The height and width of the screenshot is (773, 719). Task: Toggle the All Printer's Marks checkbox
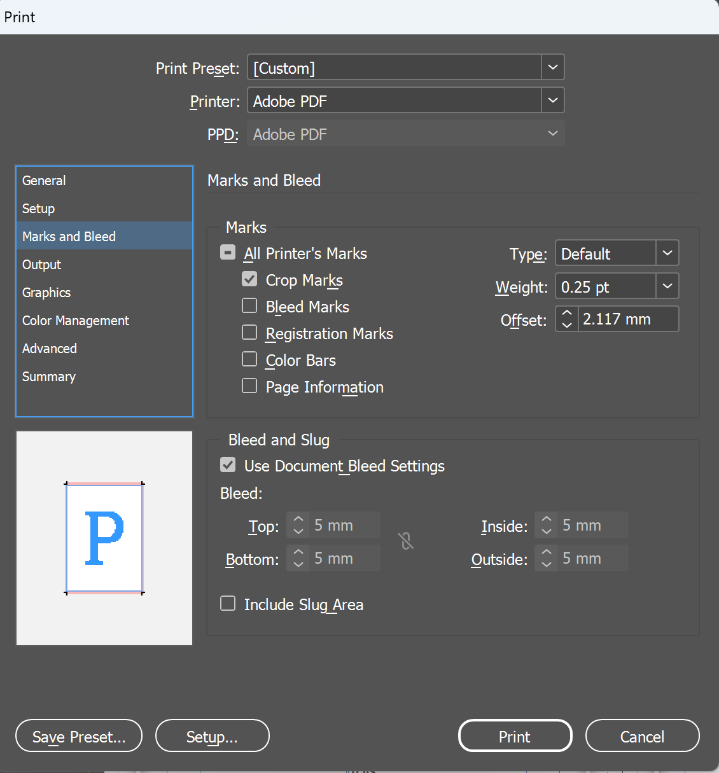[x=228, y=253]
